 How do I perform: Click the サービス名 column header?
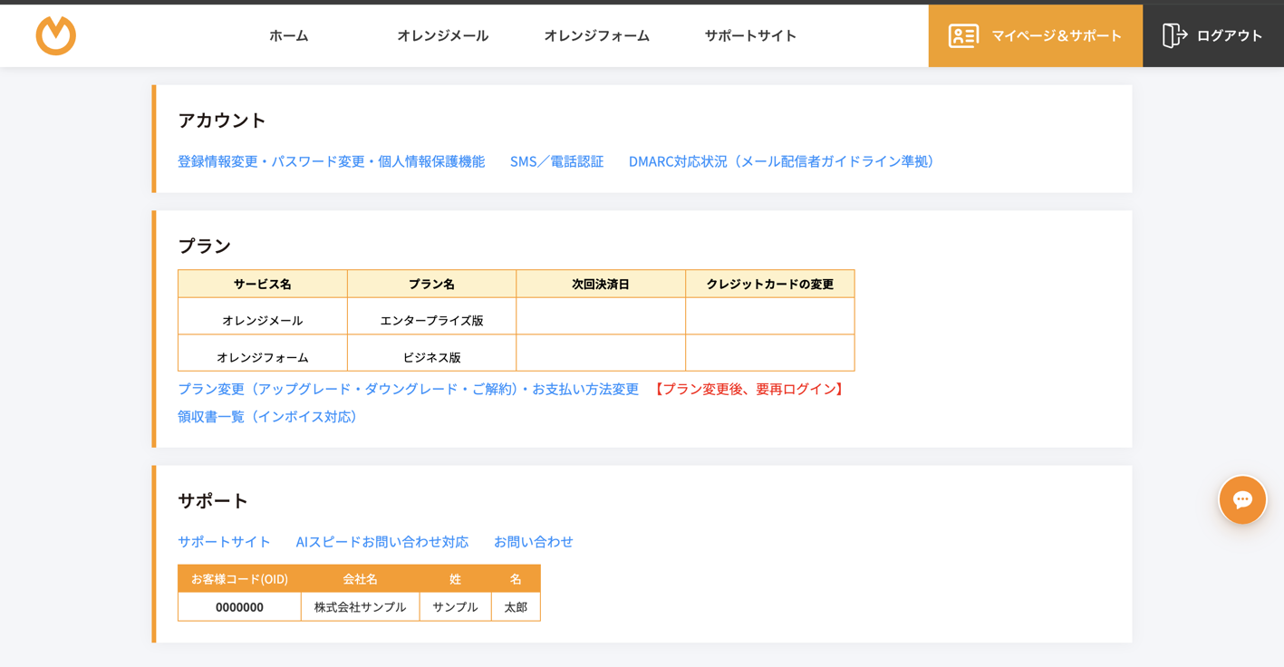point(263,285)
